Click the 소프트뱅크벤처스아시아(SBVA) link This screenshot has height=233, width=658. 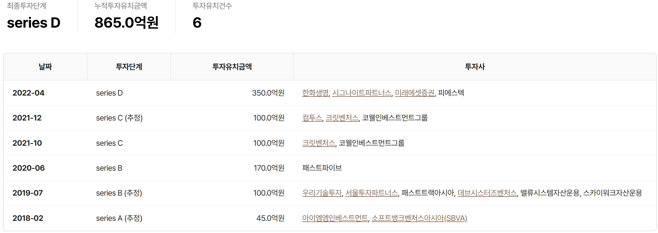419,218
